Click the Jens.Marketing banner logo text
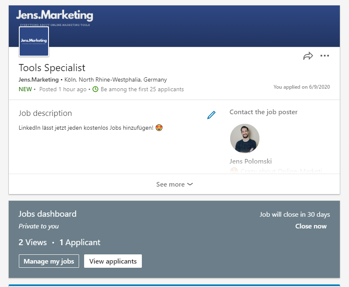This screenshot has height=287, width=349. pyautogui.click(x=54, y=15)
